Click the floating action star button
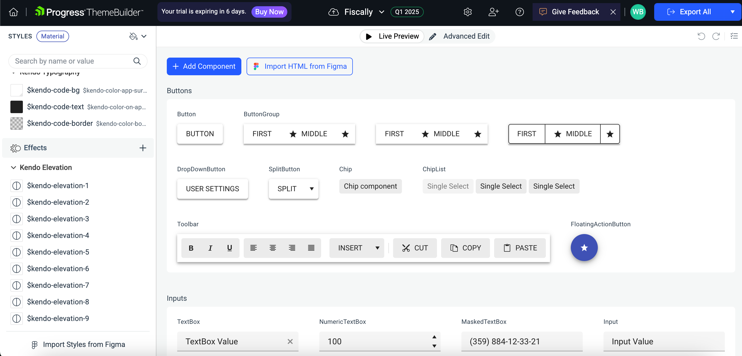Screen dimensions: 742x356 pyautogui.click(x=584, y=248)
